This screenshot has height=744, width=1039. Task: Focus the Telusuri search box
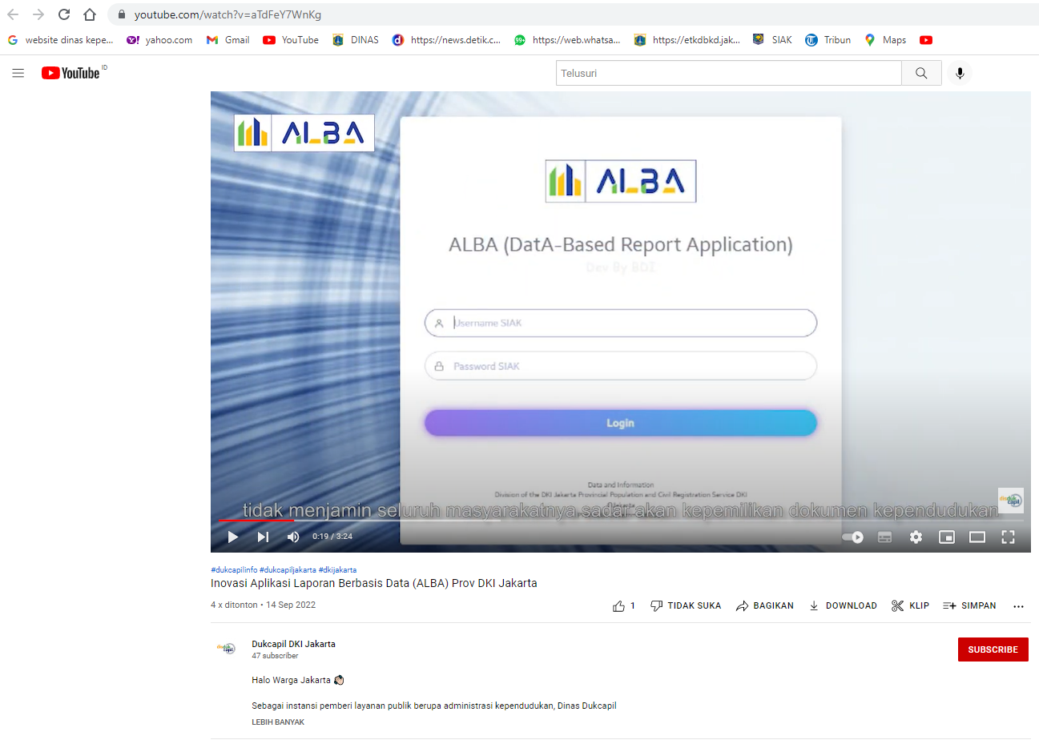[728, 73]
